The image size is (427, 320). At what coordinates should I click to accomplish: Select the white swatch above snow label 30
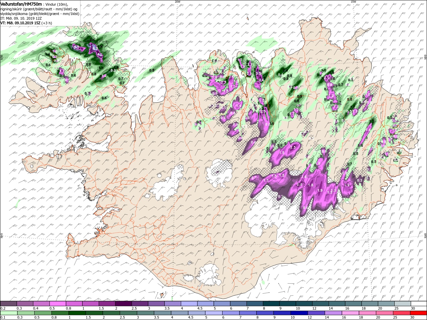[419, 303]
